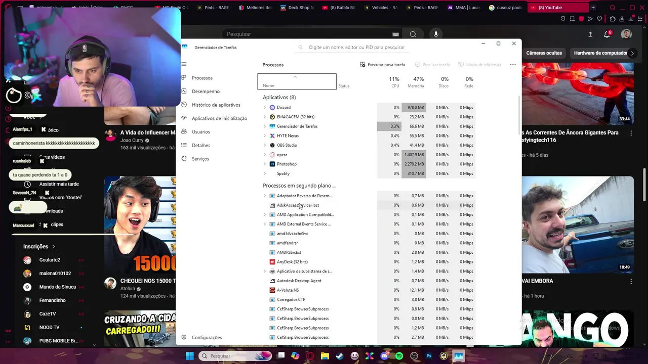Click YouTube search magnifier button
This screenshot has width=648, height=364.
pos(413,34)
